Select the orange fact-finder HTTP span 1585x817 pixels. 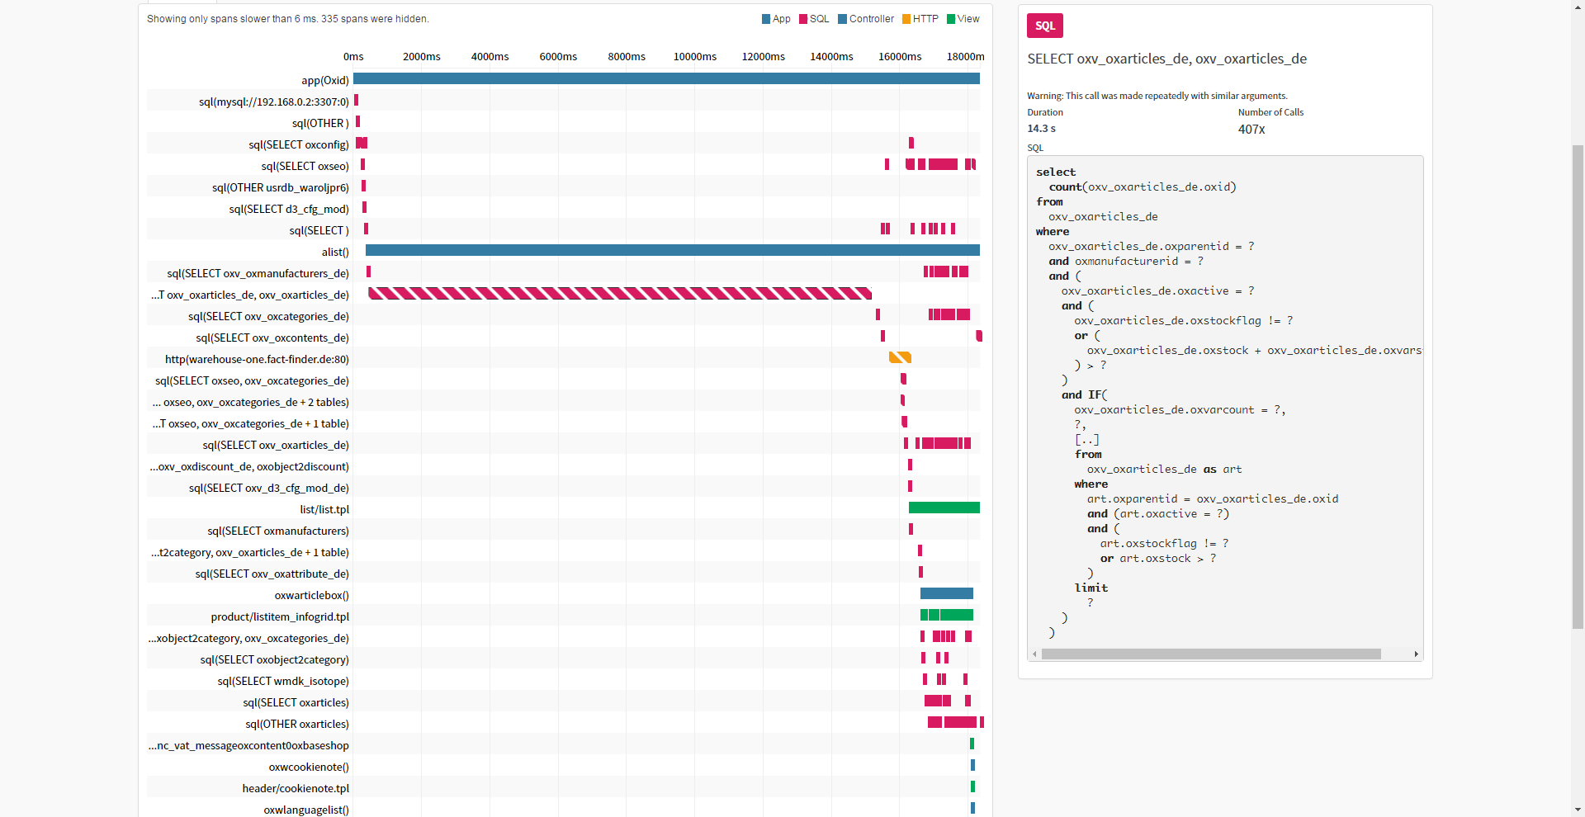[x=900, y=357]
